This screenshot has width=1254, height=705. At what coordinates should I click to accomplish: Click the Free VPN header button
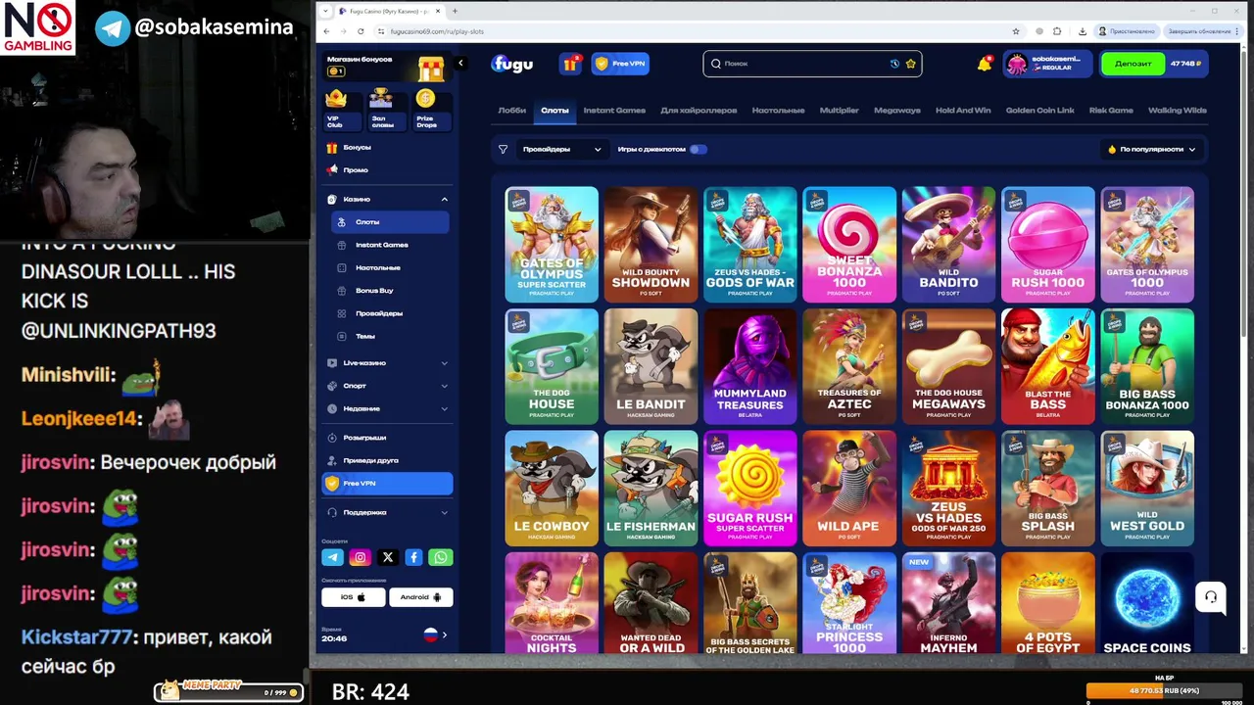pos(620,64)
